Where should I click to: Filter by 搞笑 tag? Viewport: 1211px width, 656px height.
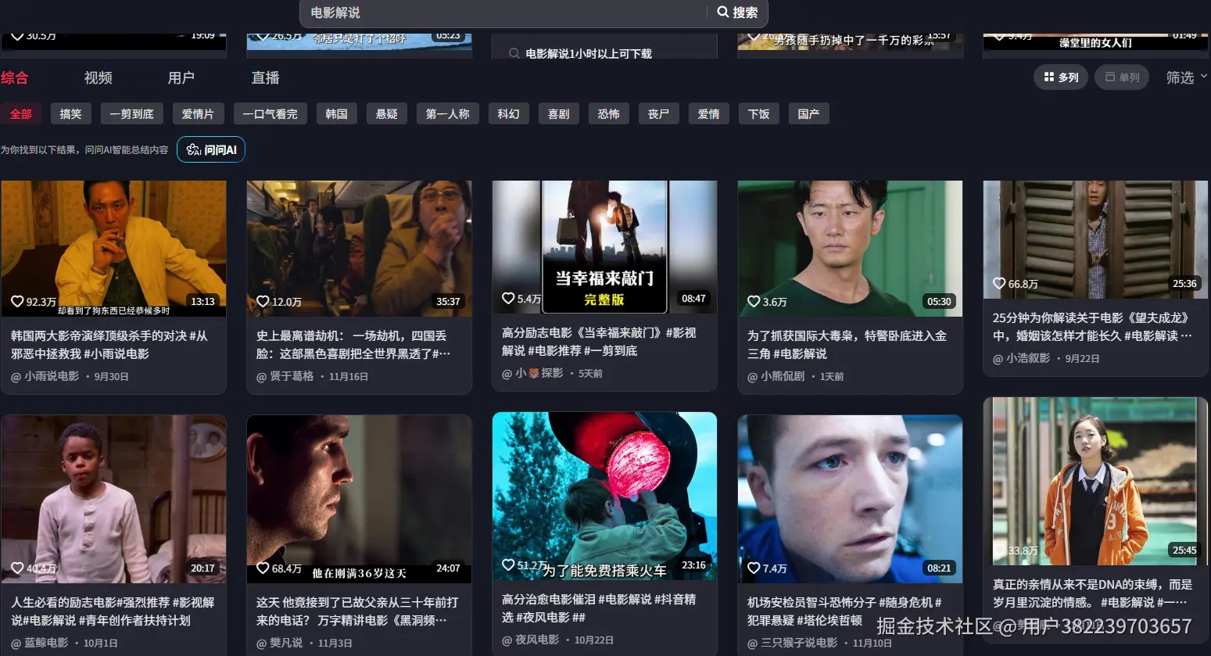[71, 113]
